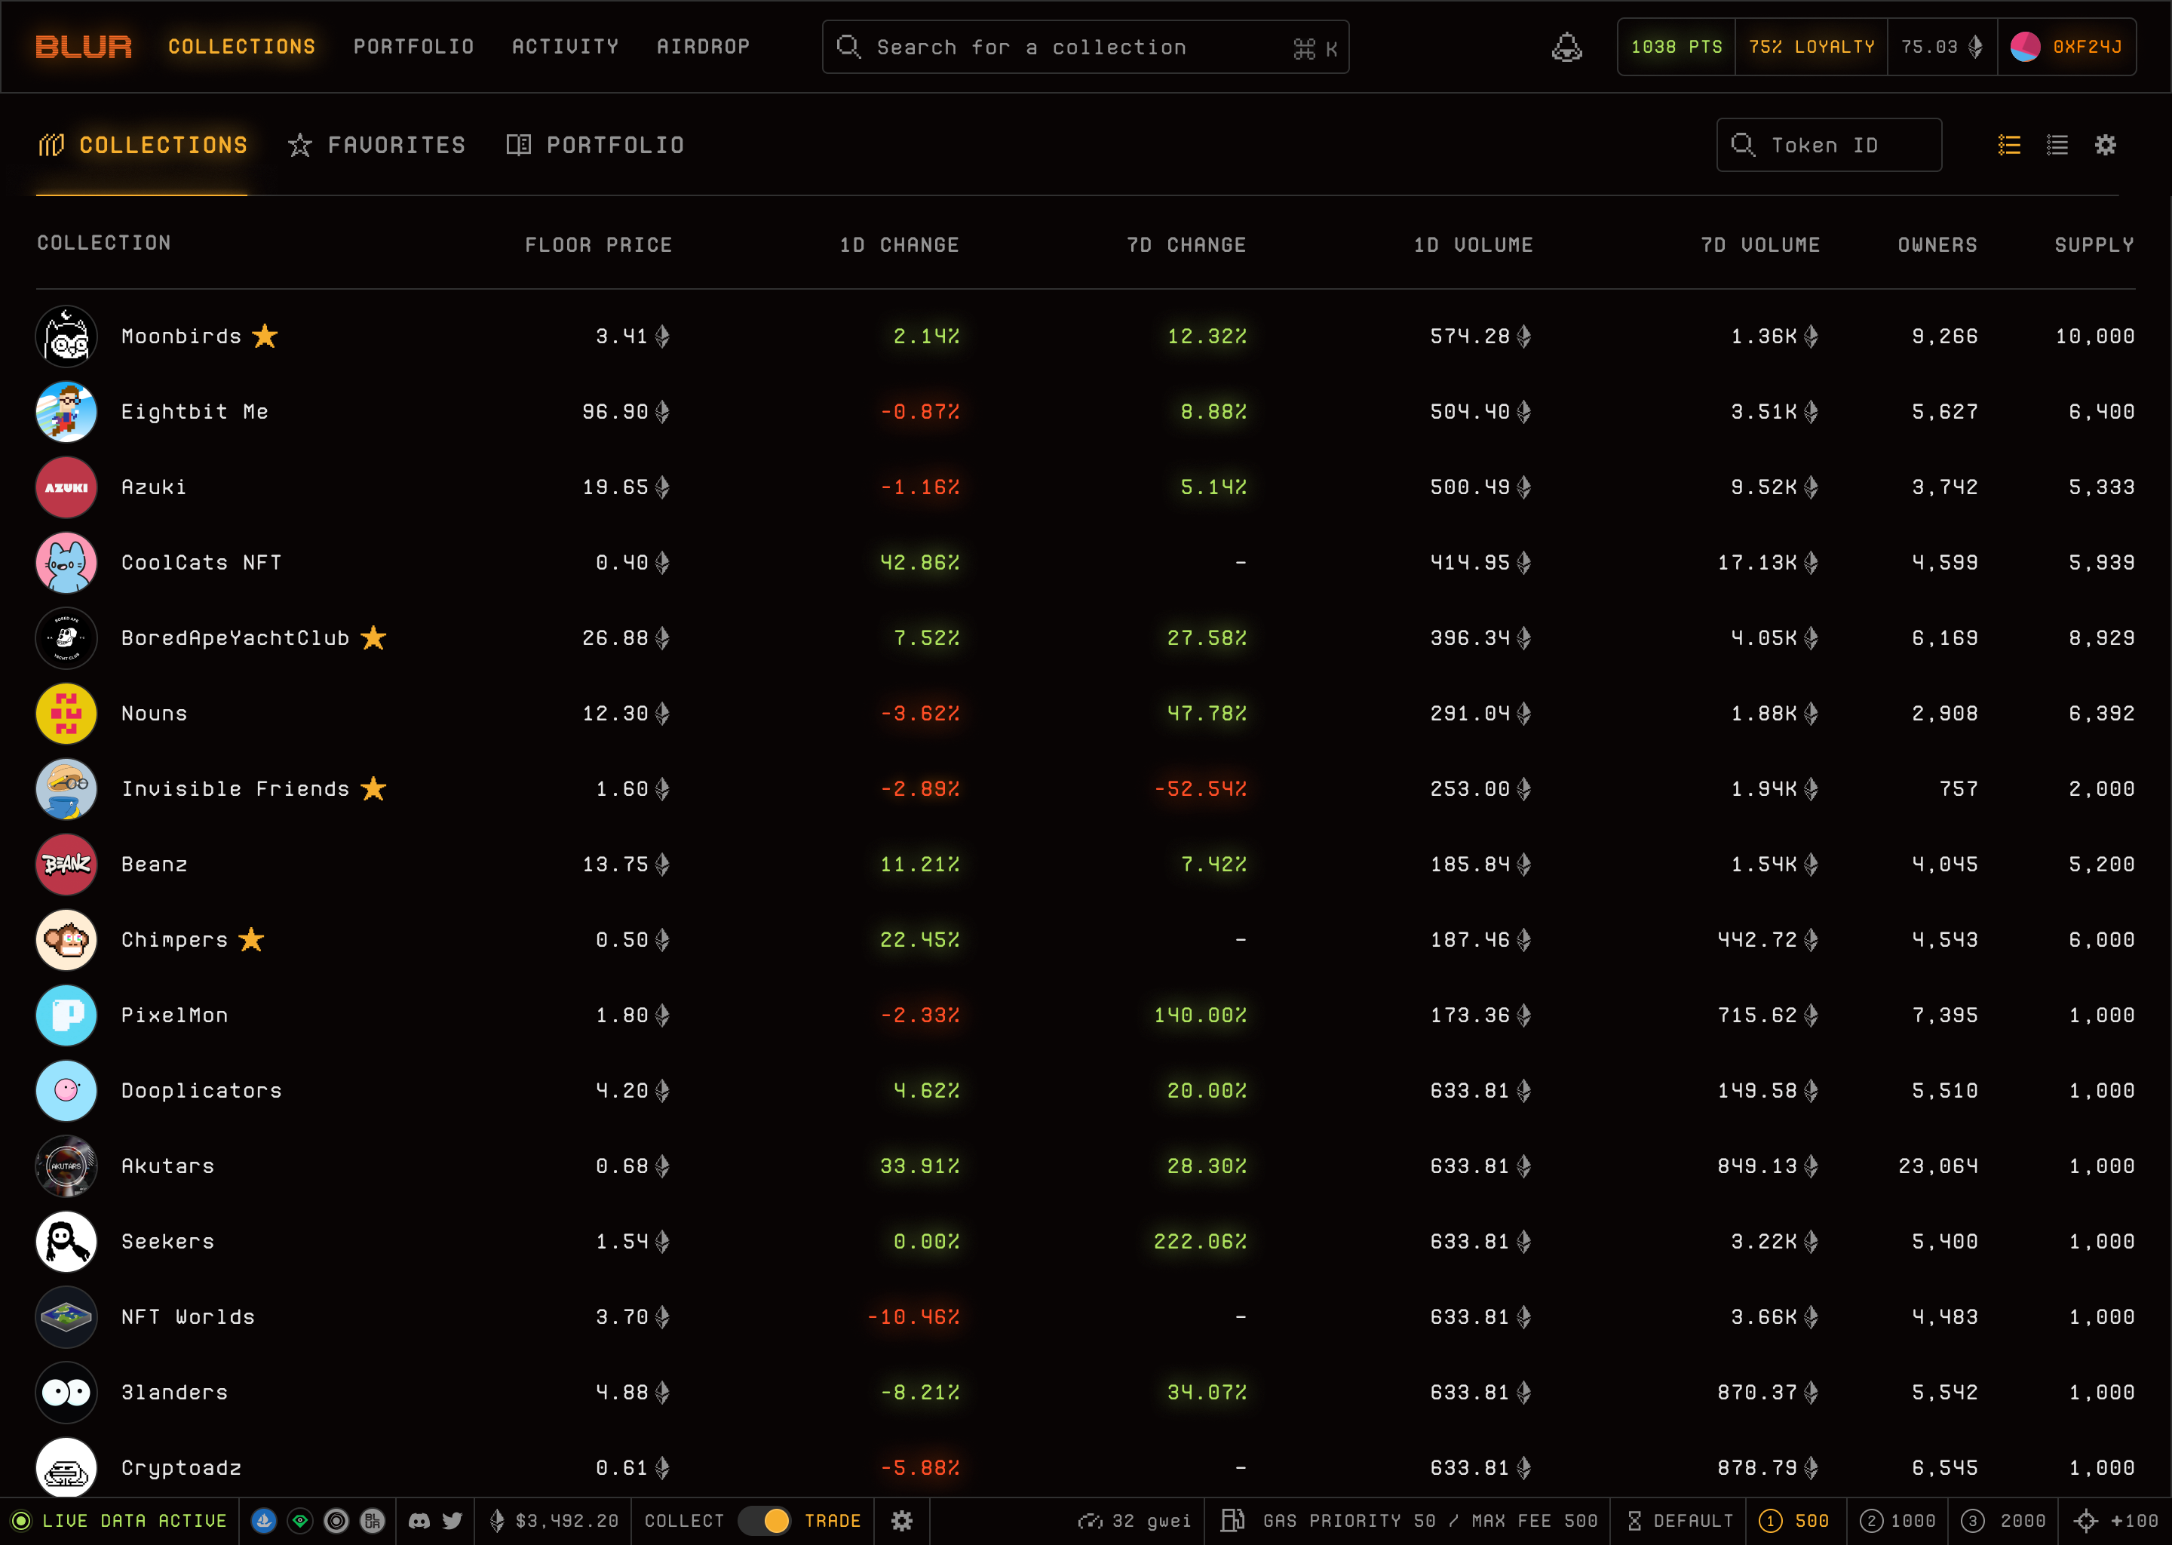This screenshot has height=1545, width=2172.
Task: Click the gwei speedometer icon
Action: click(1090, 1520)
